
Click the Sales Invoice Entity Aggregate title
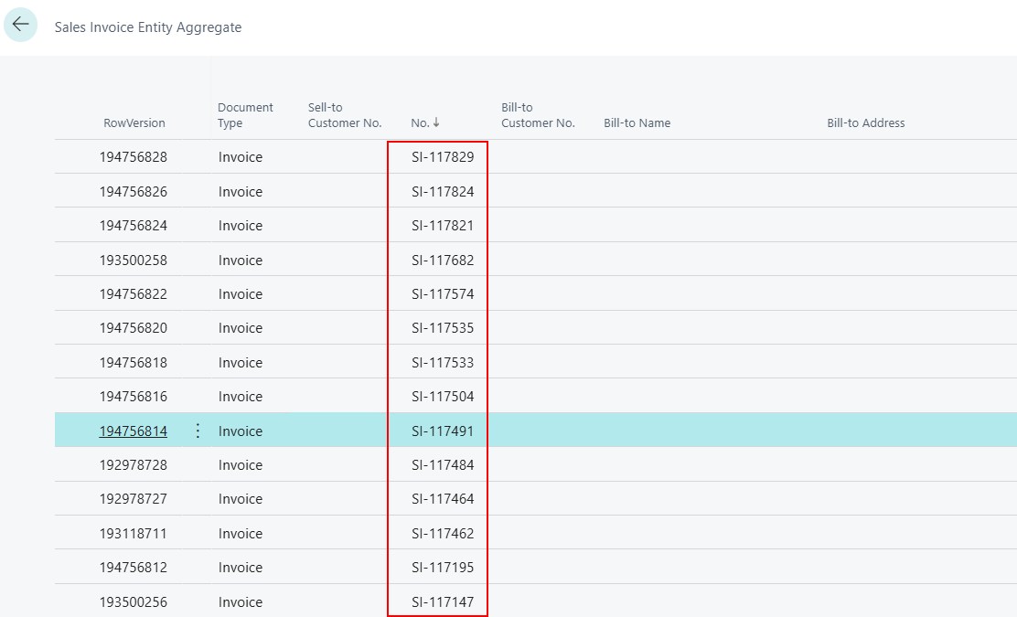click(x=148, y=27)
